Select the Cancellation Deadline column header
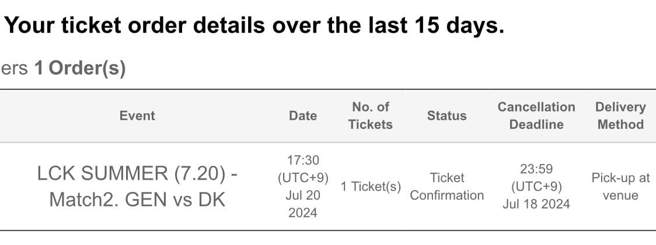Viewport: 656px width, 245px height. 536,116
